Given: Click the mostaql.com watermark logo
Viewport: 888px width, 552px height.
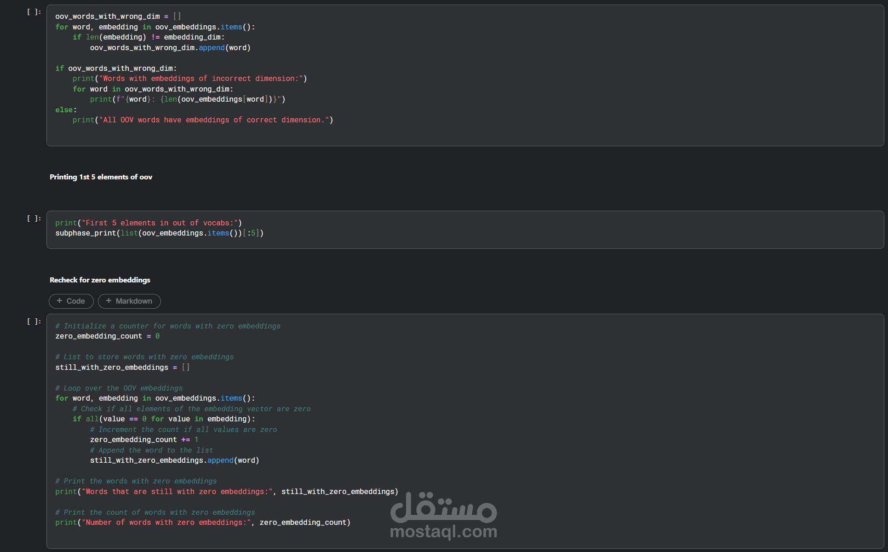Looking at the screenshot, I should tap(443, 516).
